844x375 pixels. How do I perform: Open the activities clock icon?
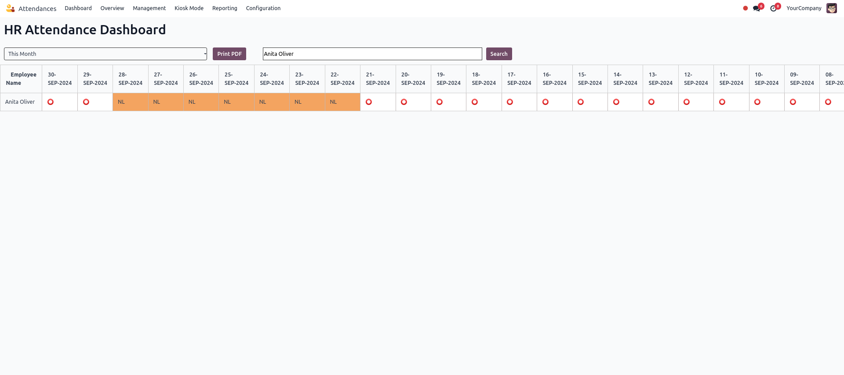[x=773, y=8]
